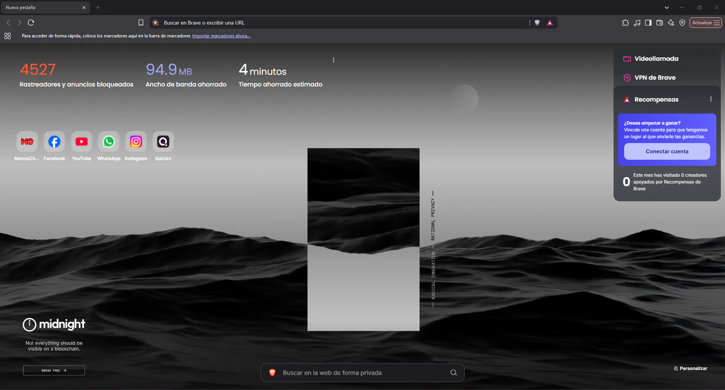This screenshot has width=725, height=390.
Task: Open Leo AI assistant sparkle icon
Action: pos(671,23)
